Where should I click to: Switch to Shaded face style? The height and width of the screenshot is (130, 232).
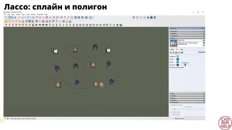point(148,17)
